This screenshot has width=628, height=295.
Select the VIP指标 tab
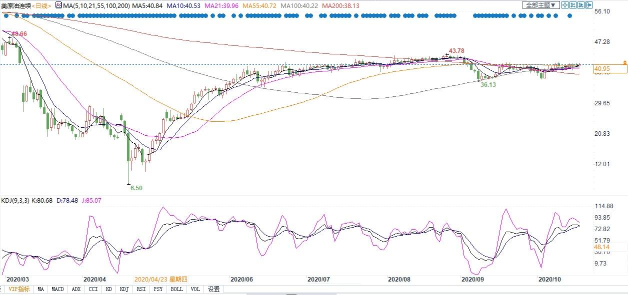pos(19,289)
